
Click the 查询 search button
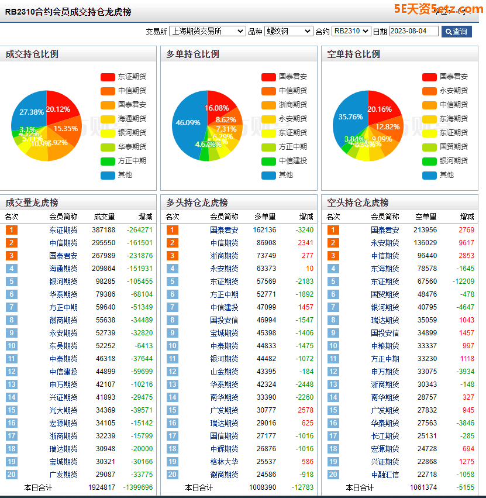(457, 32)
